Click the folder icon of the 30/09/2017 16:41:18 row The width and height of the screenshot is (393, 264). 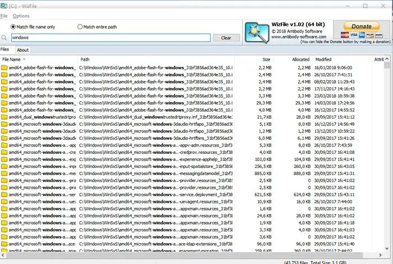[x=4, y=222]
